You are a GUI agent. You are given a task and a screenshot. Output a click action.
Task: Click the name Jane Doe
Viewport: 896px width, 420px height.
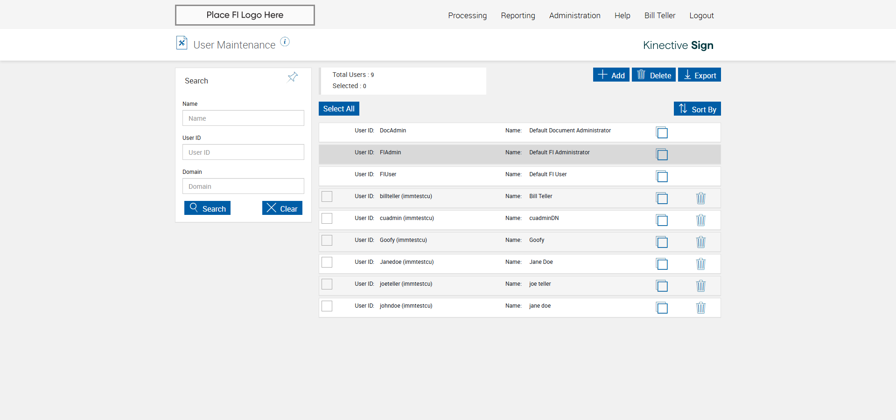(x=541, y=262)
